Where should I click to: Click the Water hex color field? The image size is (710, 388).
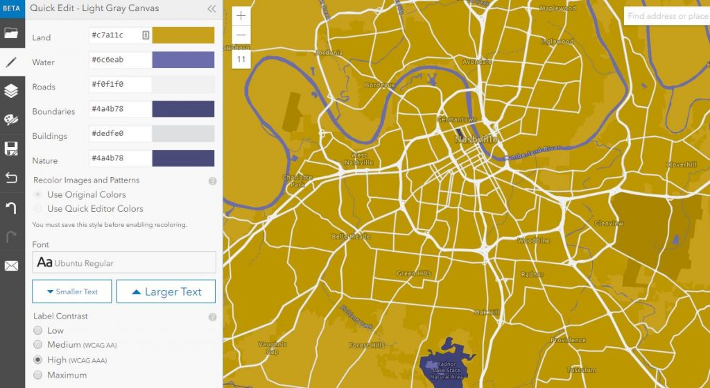(119, 60)
